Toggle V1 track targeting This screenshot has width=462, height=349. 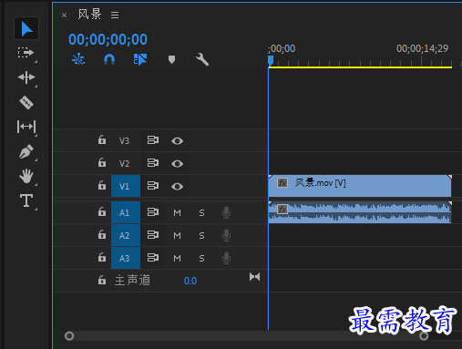click(x=126, y=186)
